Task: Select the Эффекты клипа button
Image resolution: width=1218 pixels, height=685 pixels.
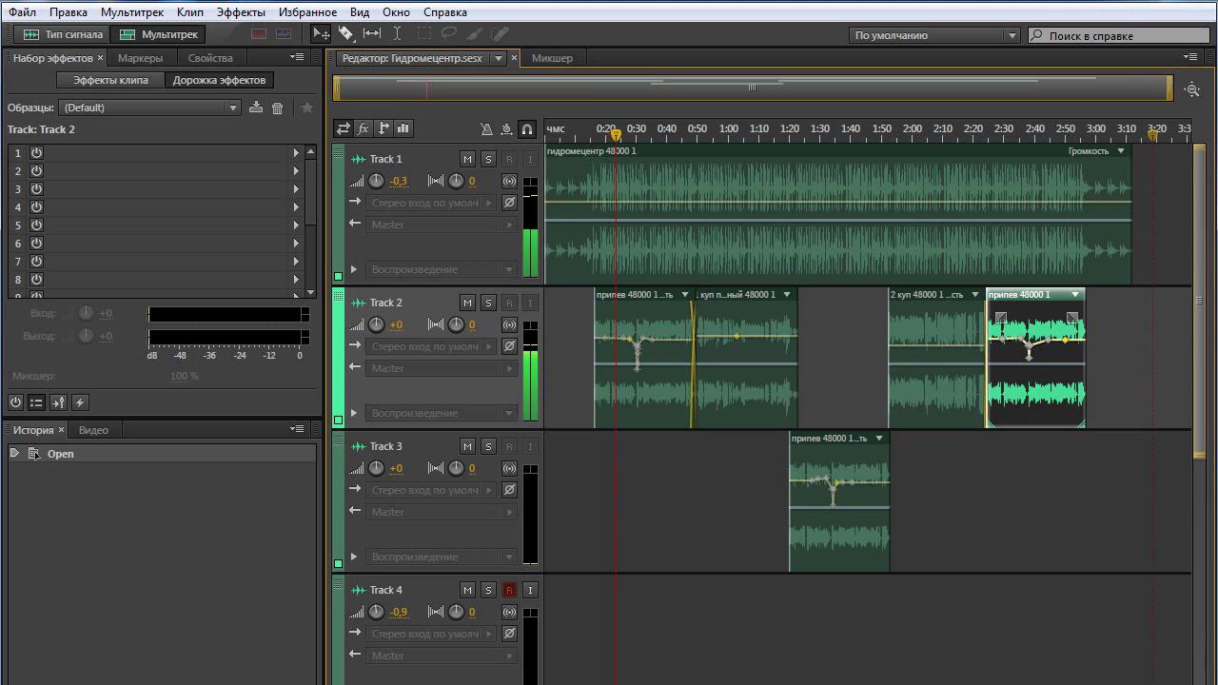Action: point(110,80)
